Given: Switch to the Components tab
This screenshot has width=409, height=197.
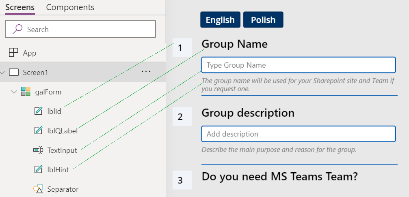Looking at the screenshot, I should coord(70,7).
